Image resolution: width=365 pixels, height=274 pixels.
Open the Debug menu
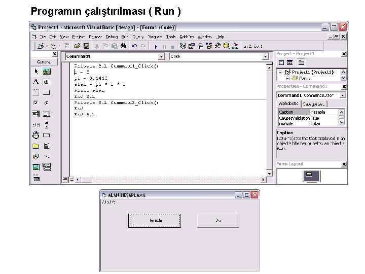(112, 37)
